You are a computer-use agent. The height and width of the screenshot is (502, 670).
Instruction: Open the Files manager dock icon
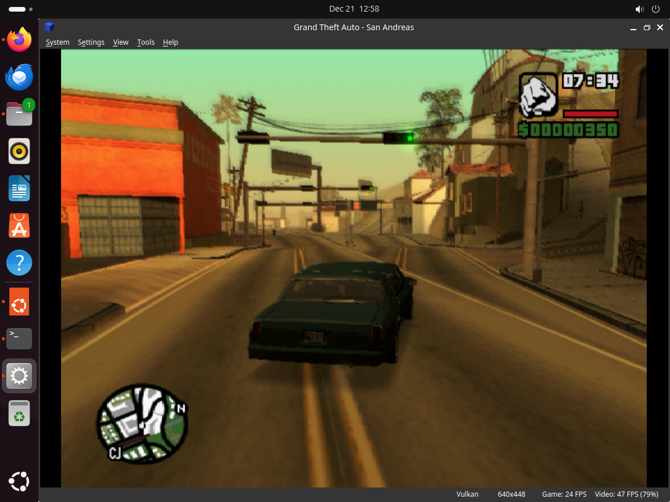point(19,114)
